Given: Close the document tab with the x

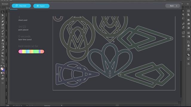Looking at the screenshot, I should (7, 8).
